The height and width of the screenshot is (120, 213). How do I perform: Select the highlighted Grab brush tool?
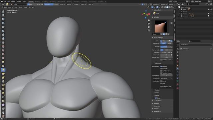(3, 70)
